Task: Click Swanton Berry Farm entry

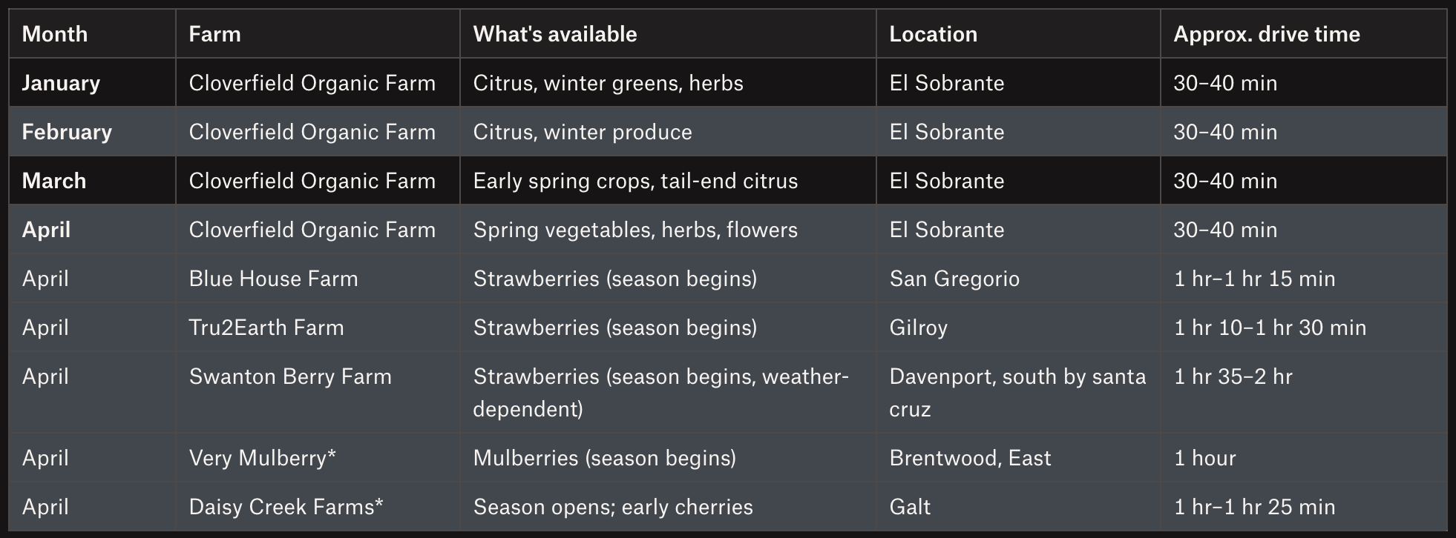Action: coord(318,393)
